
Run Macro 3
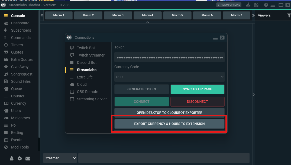[118, 15]
